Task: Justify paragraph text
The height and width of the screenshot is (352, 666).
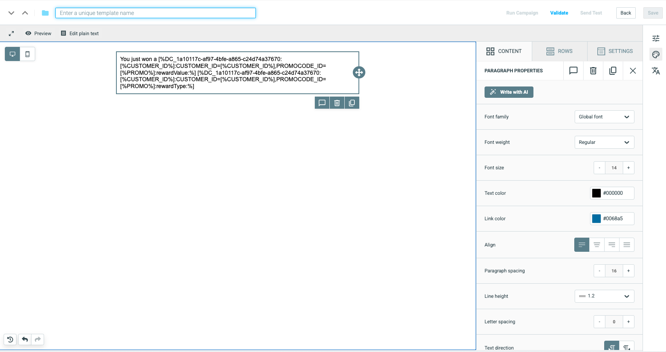Action: 627,245
